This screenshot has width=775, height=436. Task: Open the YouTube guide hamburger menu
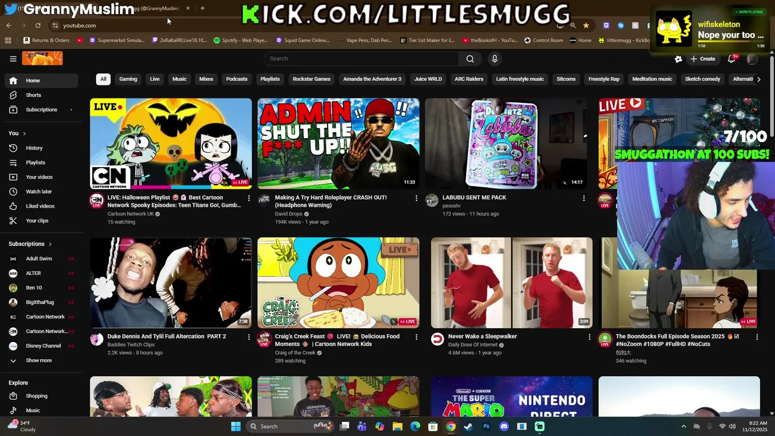click(x=13, y=59)
